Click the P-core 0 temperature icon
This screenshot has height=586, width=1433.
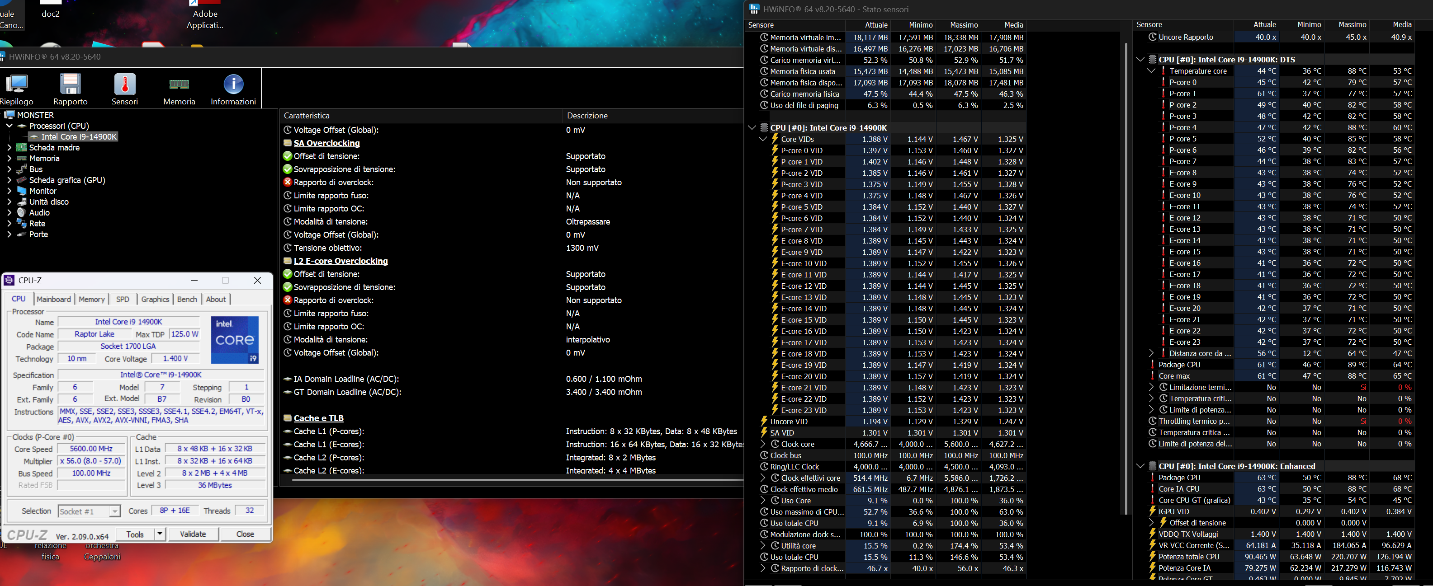tap(1163, 82)
